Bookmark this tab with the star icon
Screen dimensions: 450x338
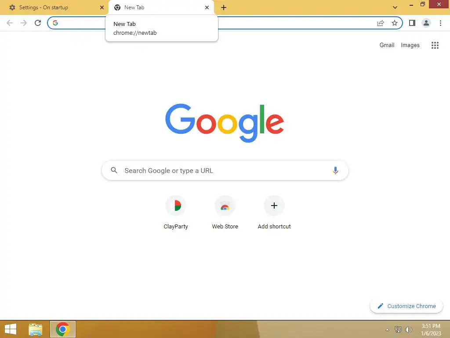(x=395, y=23)
